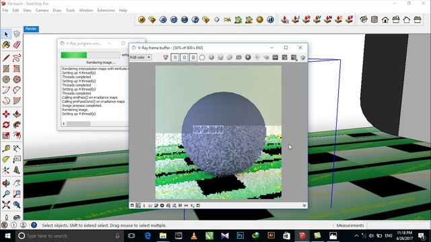Screen dimensions: 431x242
Task: Open the Edit menu
Action: (x=15, y=11)
